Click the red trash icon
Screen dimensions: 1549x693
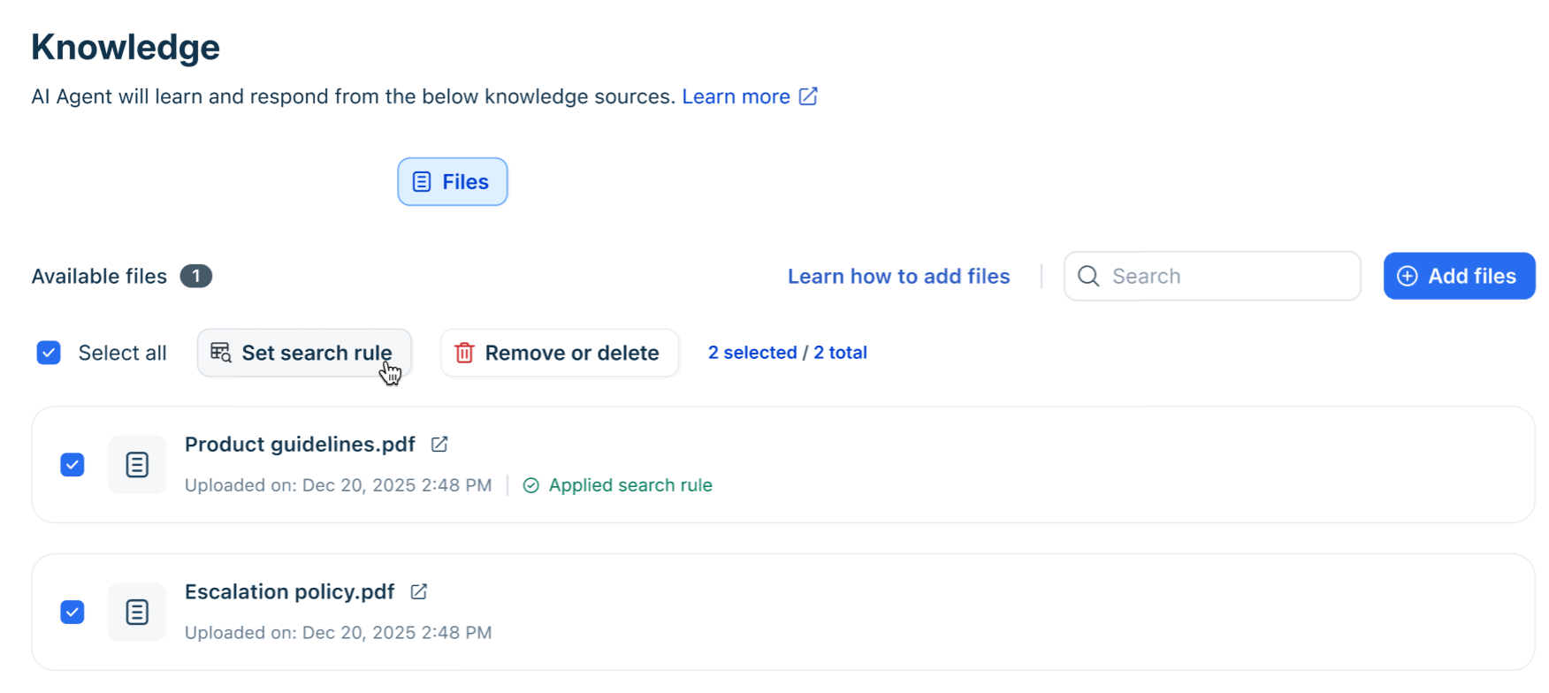464,353
